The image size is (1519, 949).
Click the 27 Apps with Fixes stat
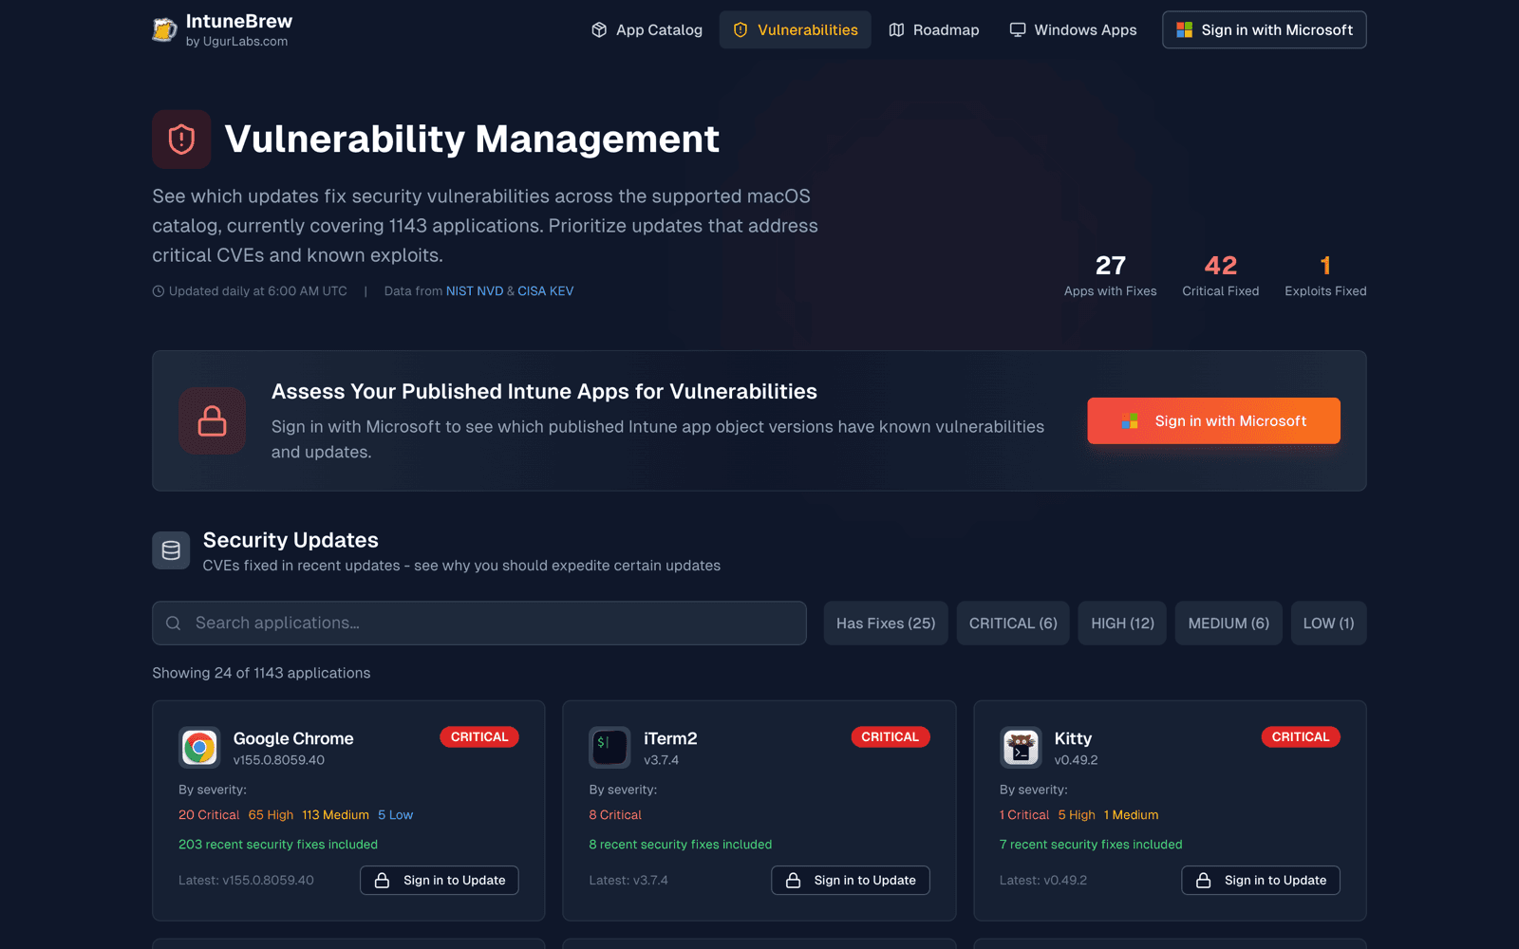point(1111,276)
